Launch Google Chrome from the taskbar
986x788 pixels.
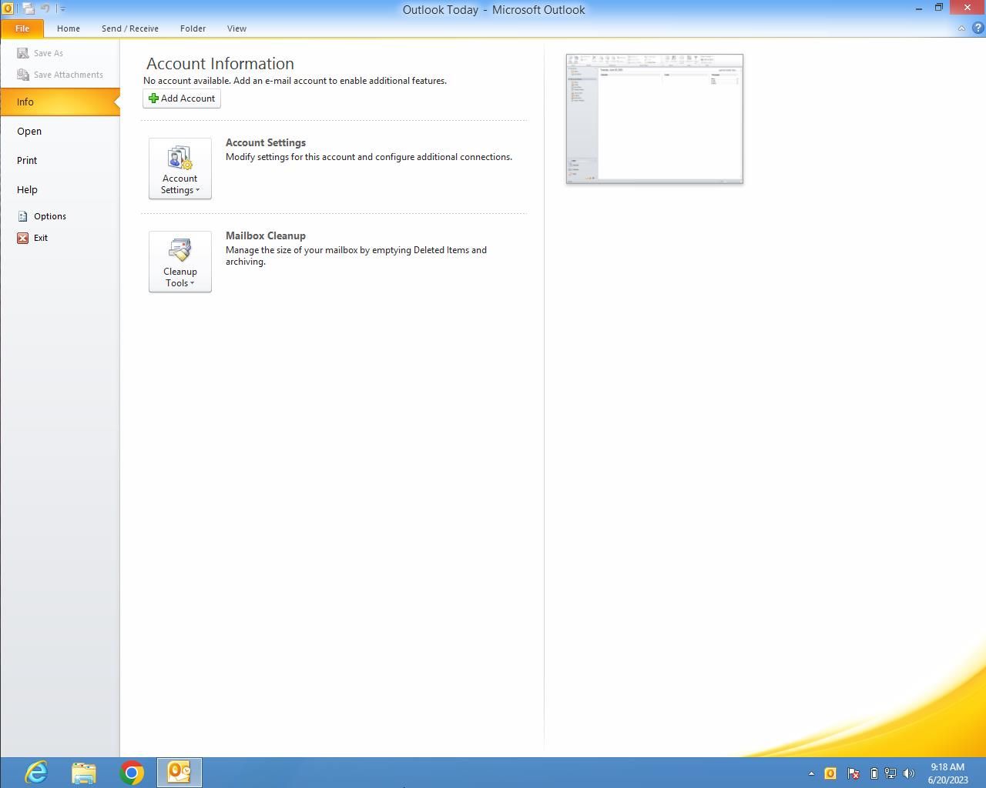click(x=132, y=773)
